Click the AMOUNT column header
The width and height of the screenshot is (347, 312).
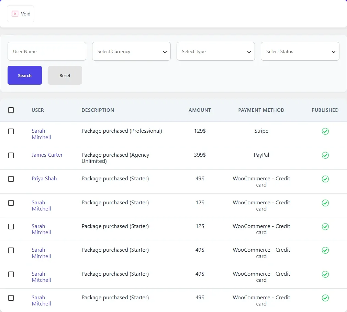pyautogui.click(x=200, y=110)
